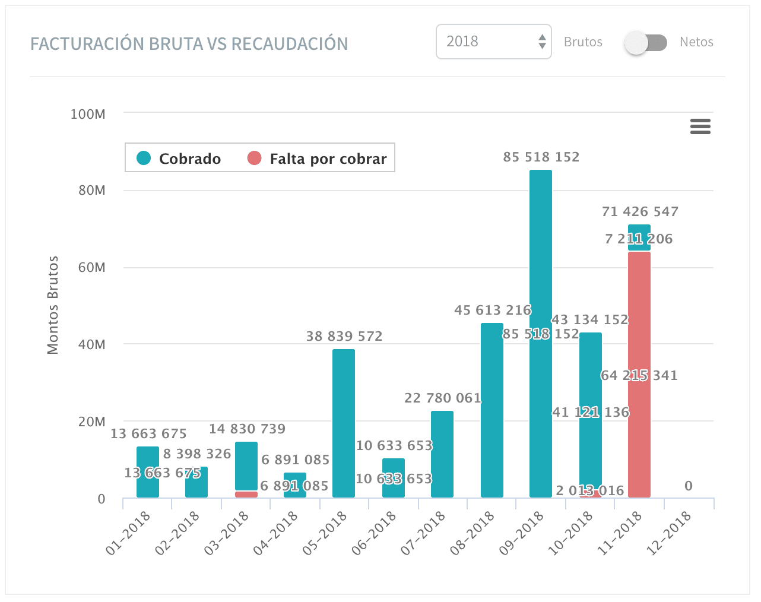
Task: Toggle the Cobrado legend series
Action: coord(179,159)
